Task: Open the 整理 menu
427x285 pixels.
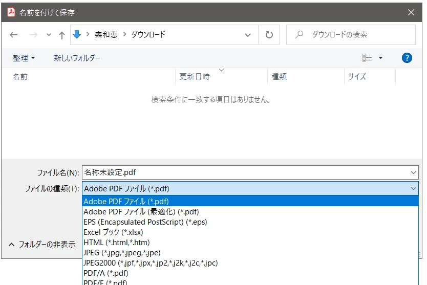Action: coord(24,58)
